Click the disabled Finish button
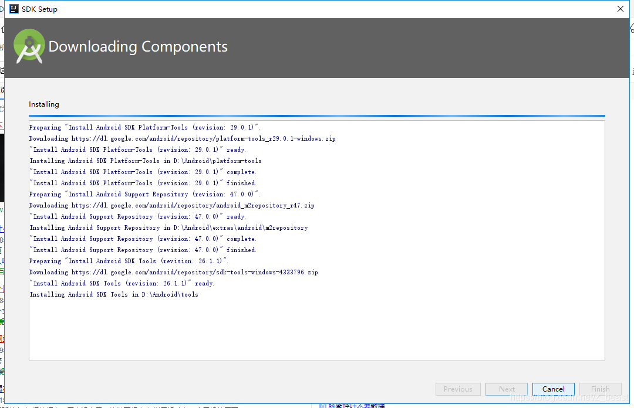 [600, 389]
